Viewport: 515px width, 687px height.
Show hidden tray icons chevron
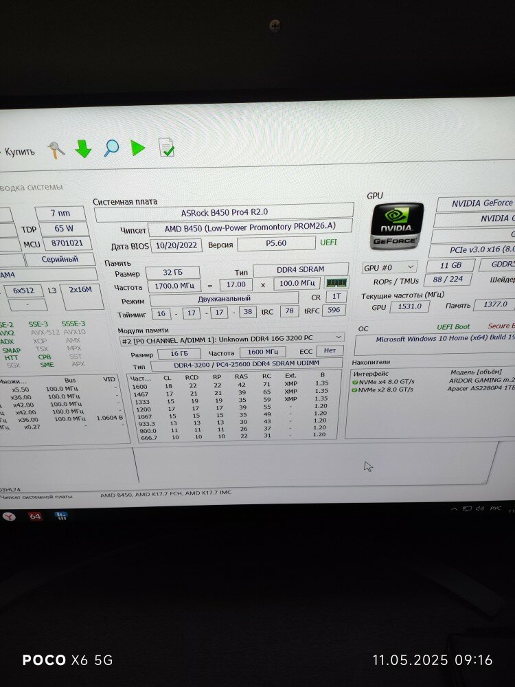point(454,508)
